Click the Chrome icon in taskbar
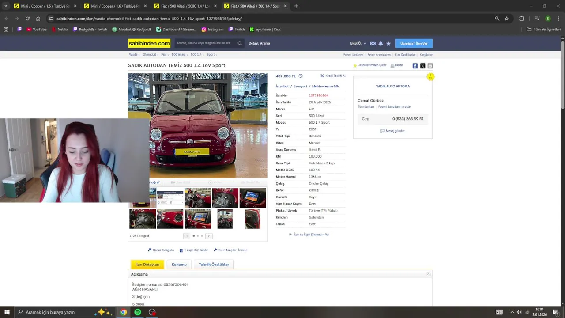 point(123,312)
